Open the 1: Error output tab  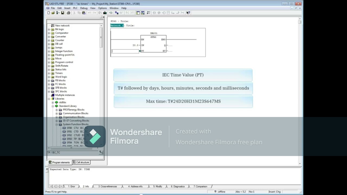[71, 186]
